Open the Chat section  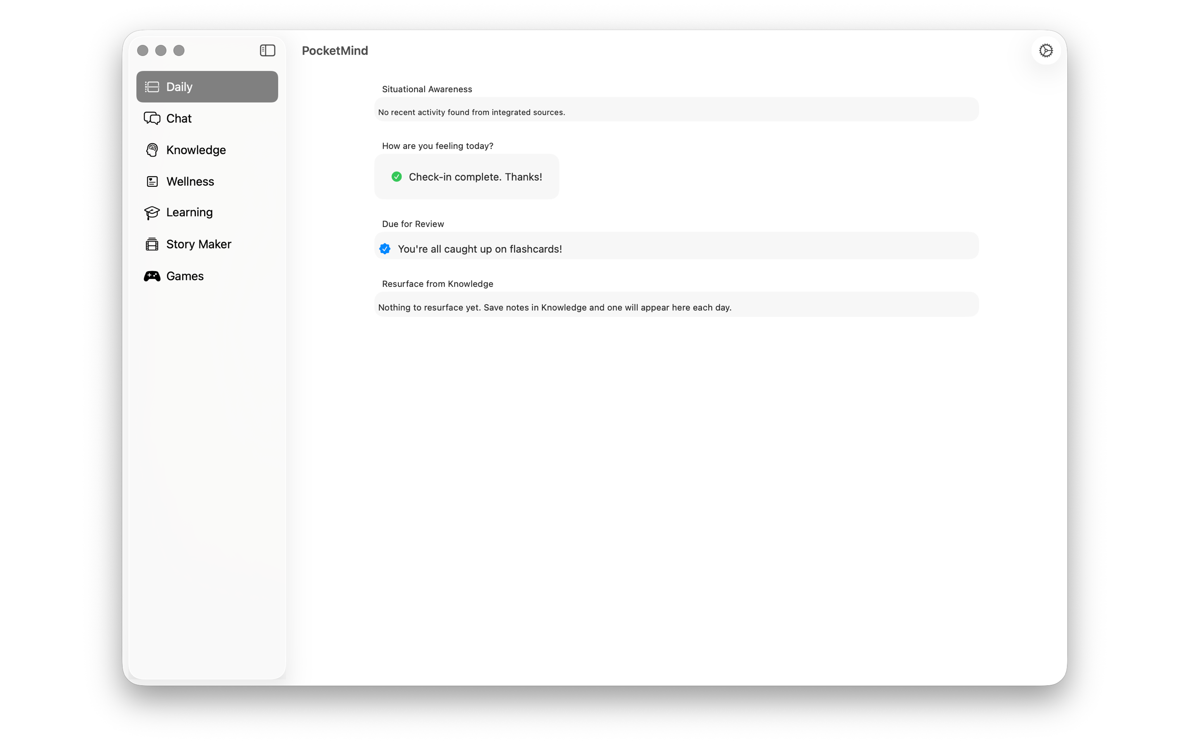tap(207, 118)
